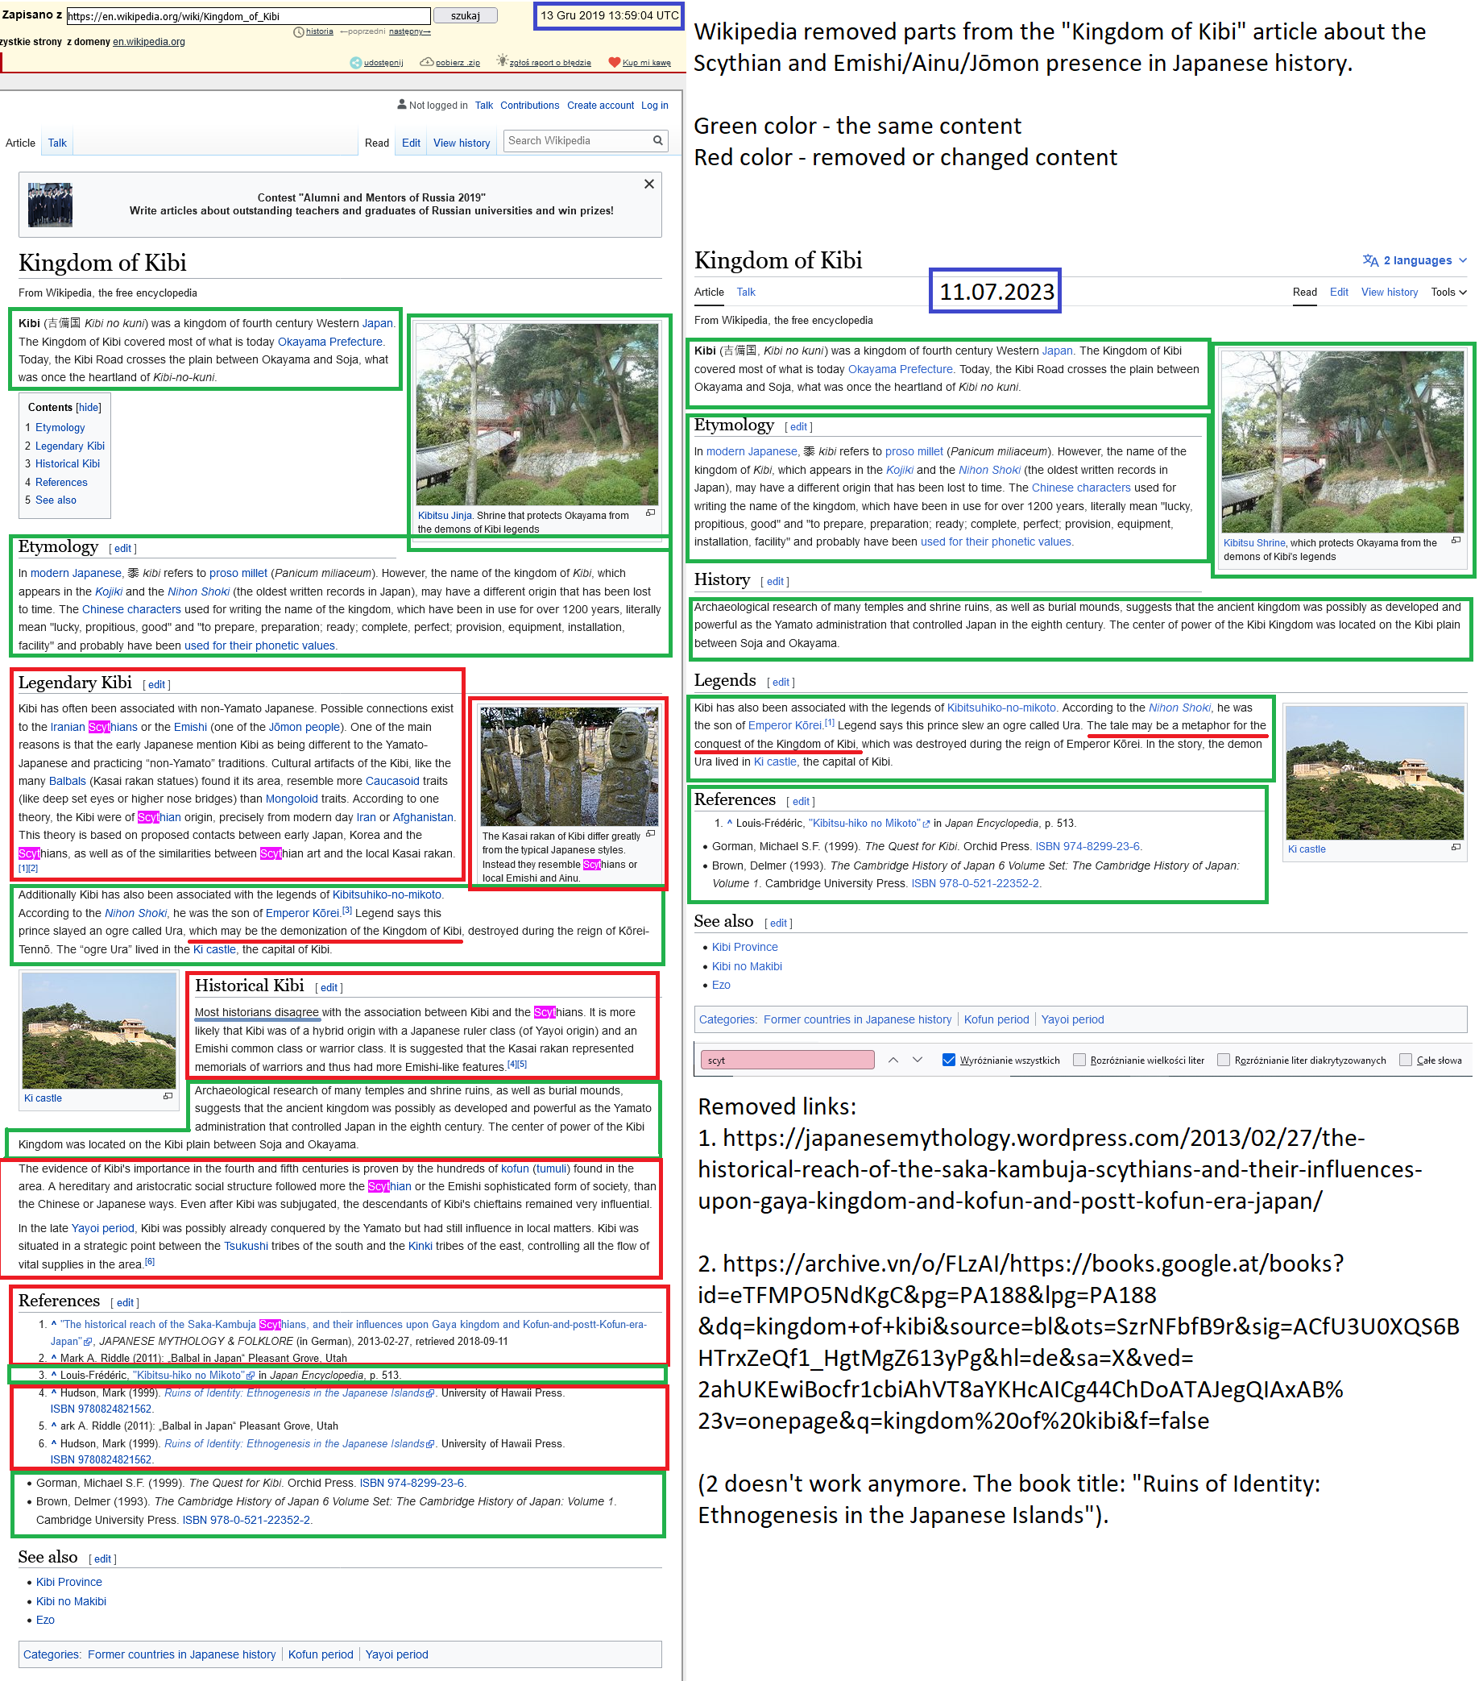1479x1681 pixels.
Task: Click the magnifier icon in Search Wikipedia box
Action: click(657, 141)
